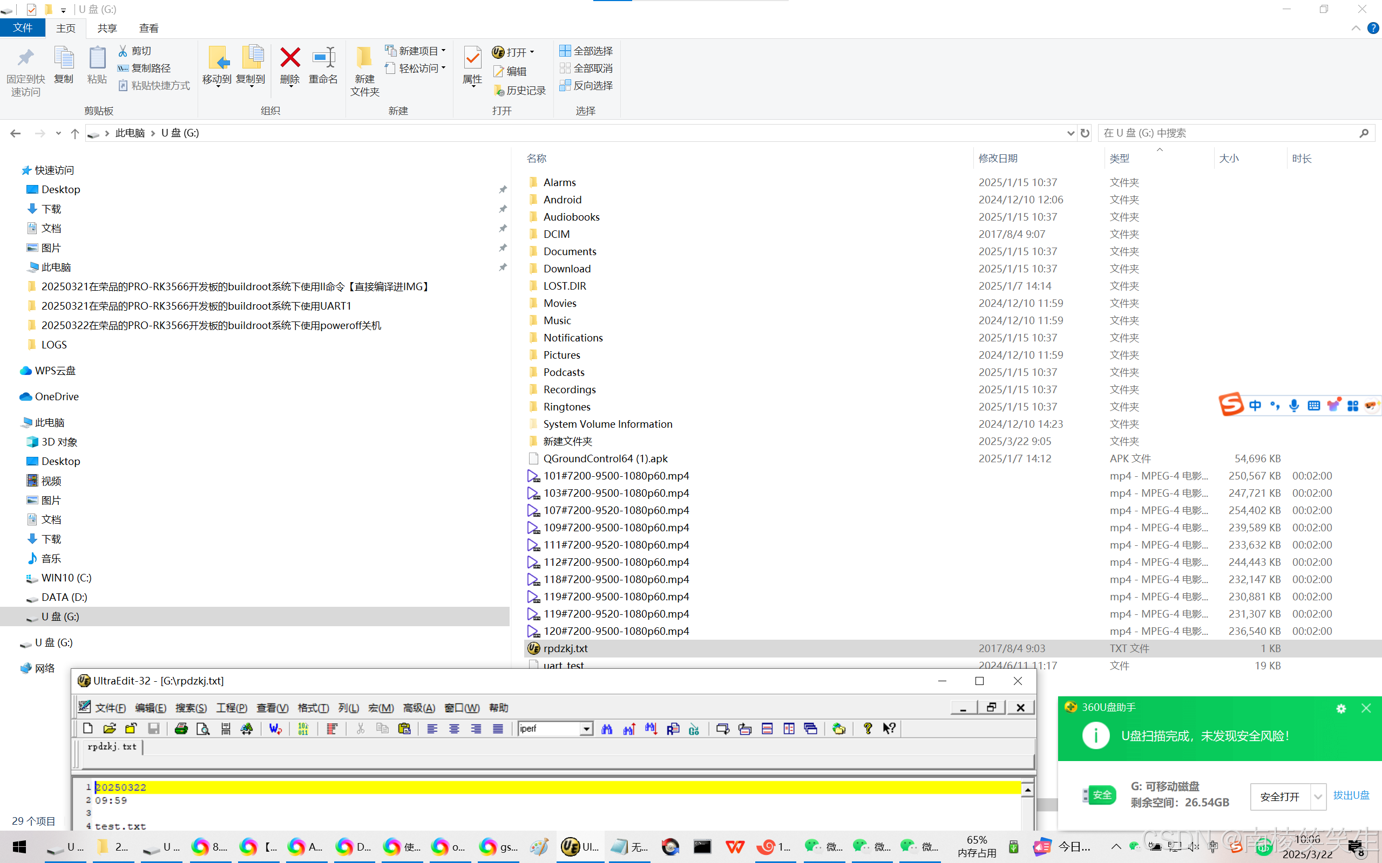Viewport: 1382px width, 863px height.
Task: Click UltraEdit paste clipboard icon
Action: [x=404, y=728]
